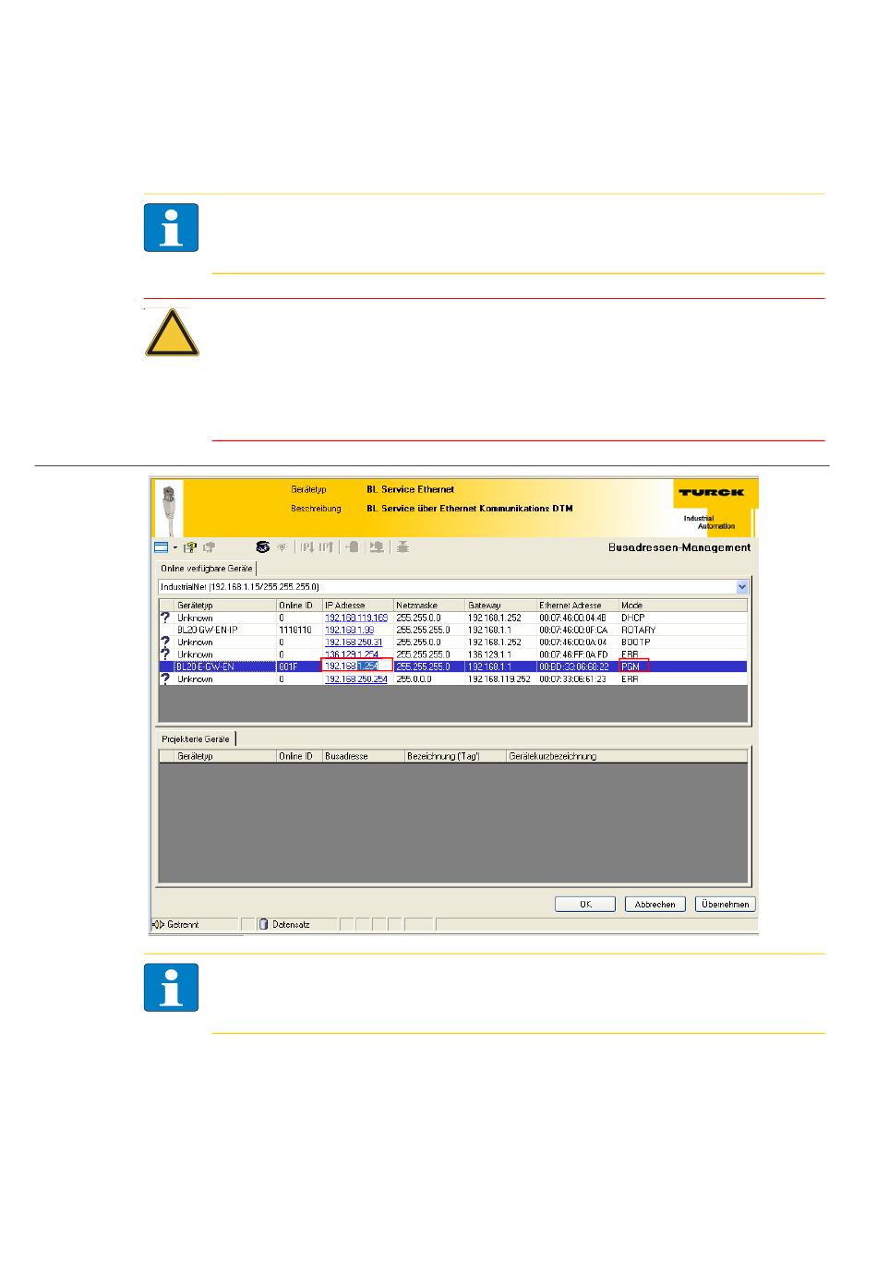Click question-mark icon of the 192.168.250.254 row

coord(165,679)
